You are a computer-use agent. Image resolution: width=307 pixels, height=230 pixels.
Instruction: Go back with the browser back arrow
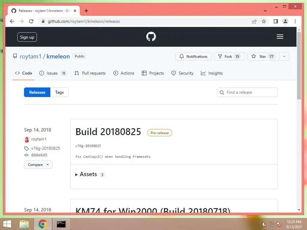[12, 21]
